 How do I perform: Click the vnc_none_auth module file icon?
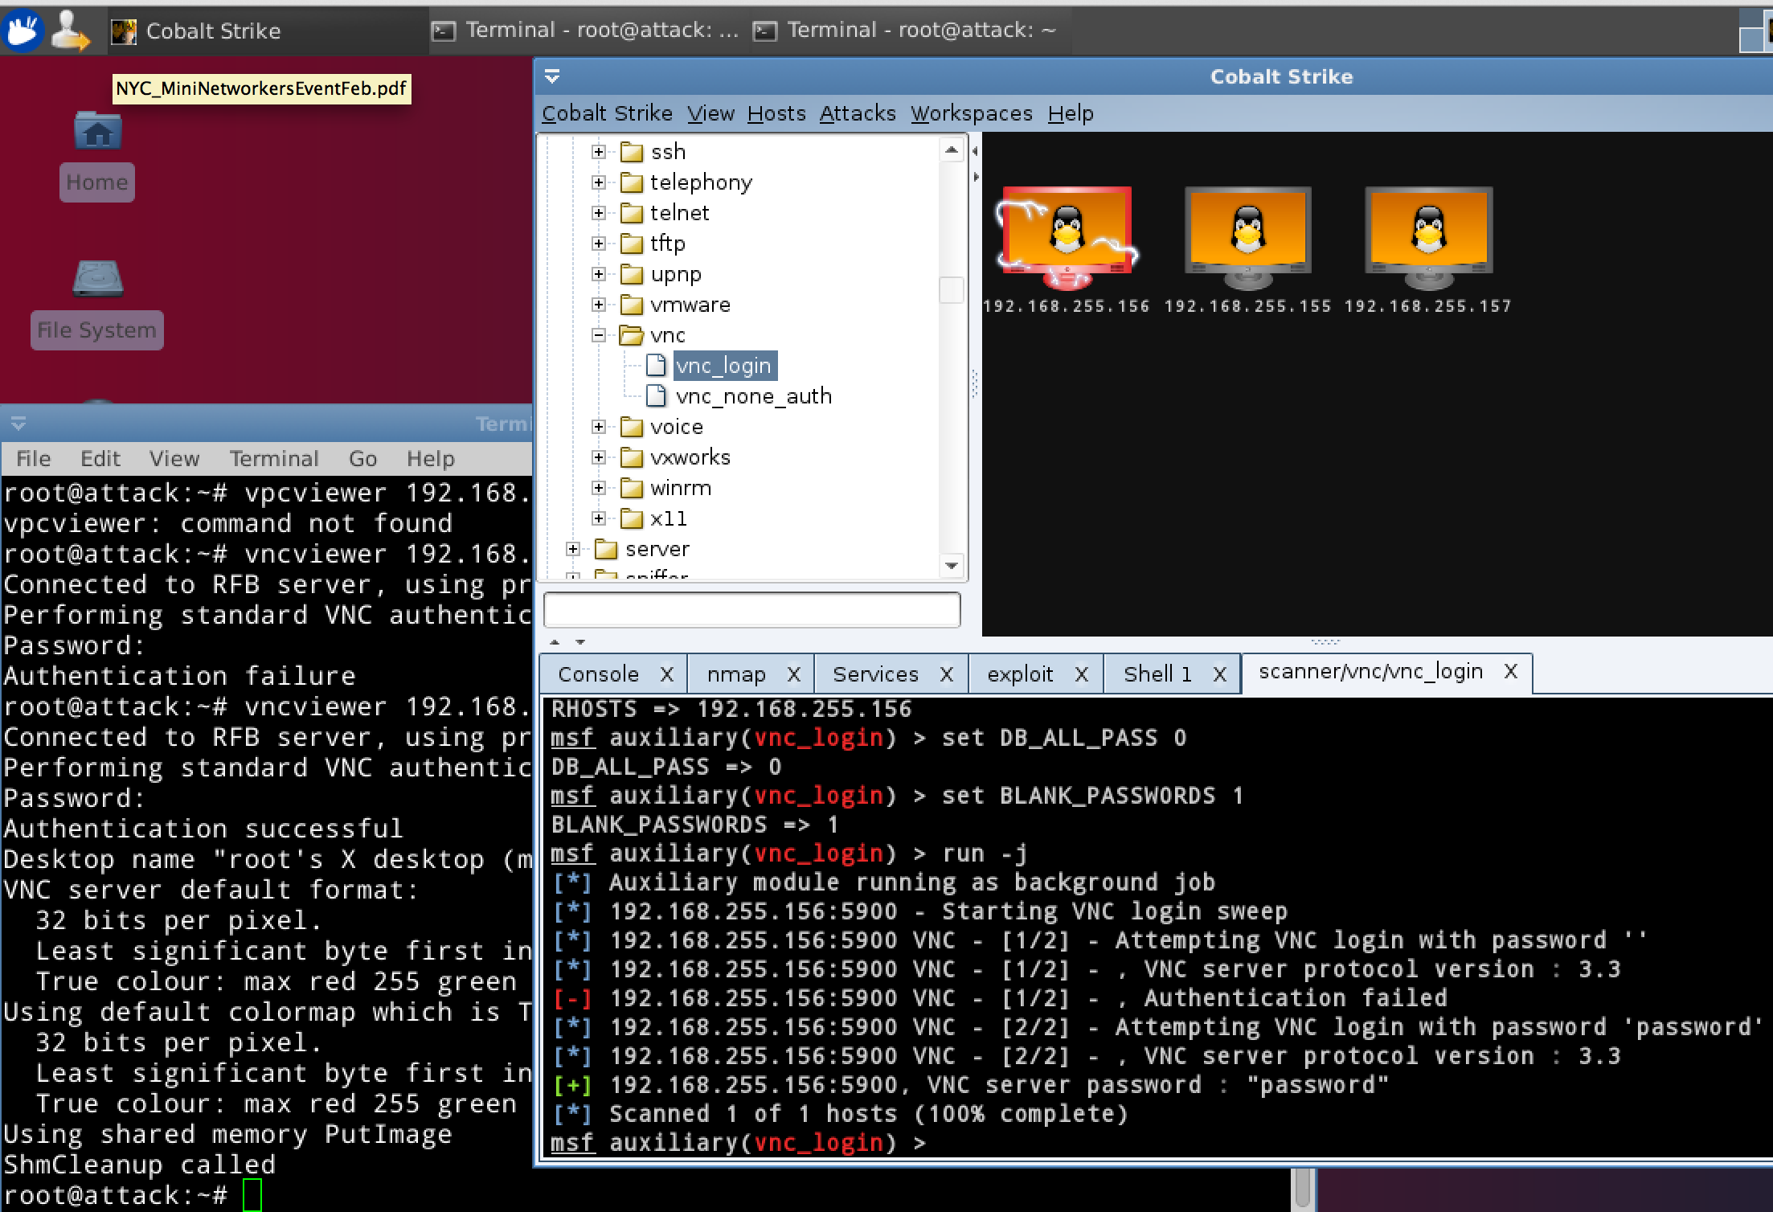click(656, 396)
